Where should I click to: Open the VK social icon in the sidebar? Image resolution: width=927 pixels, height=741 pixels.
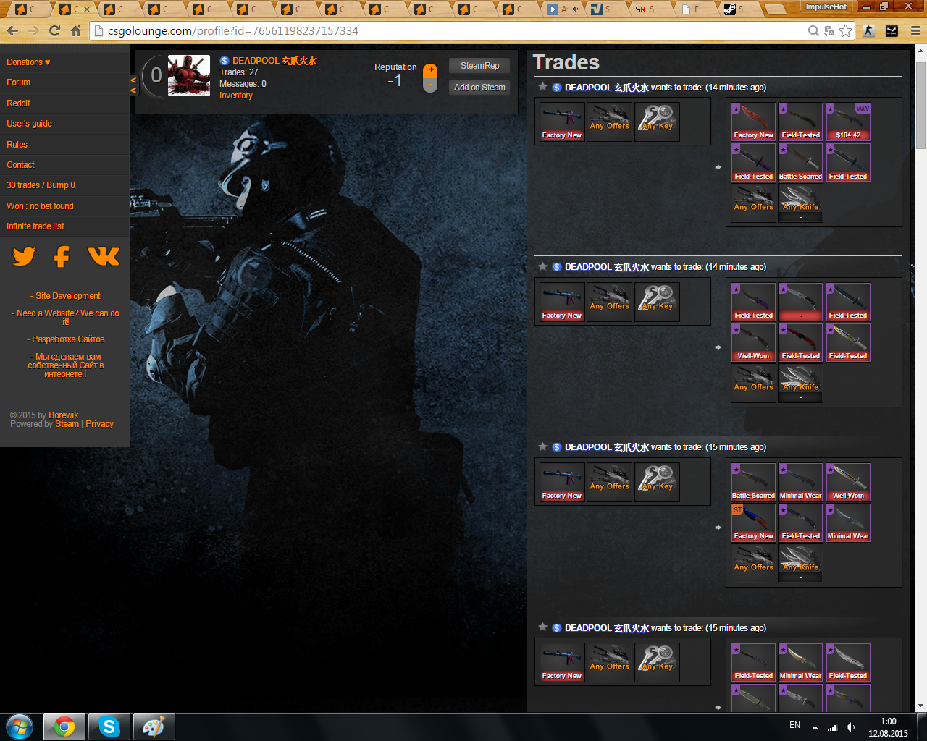point(104,256)
